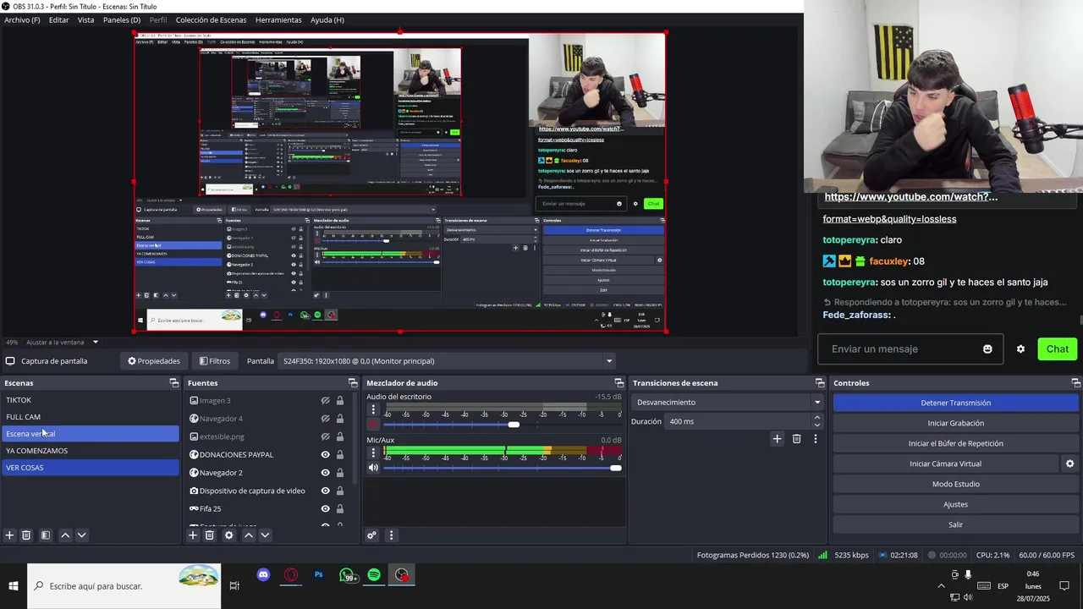Open scene filters icon in Escenas toolbar

pos(46,535)
